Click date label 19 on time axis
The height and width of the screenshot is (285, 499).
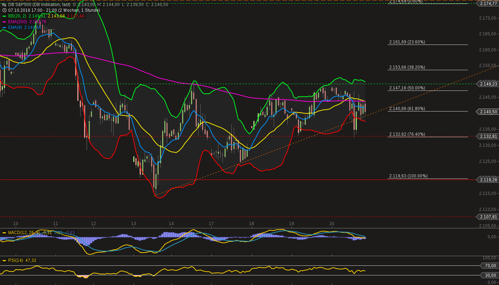(292, 224)
